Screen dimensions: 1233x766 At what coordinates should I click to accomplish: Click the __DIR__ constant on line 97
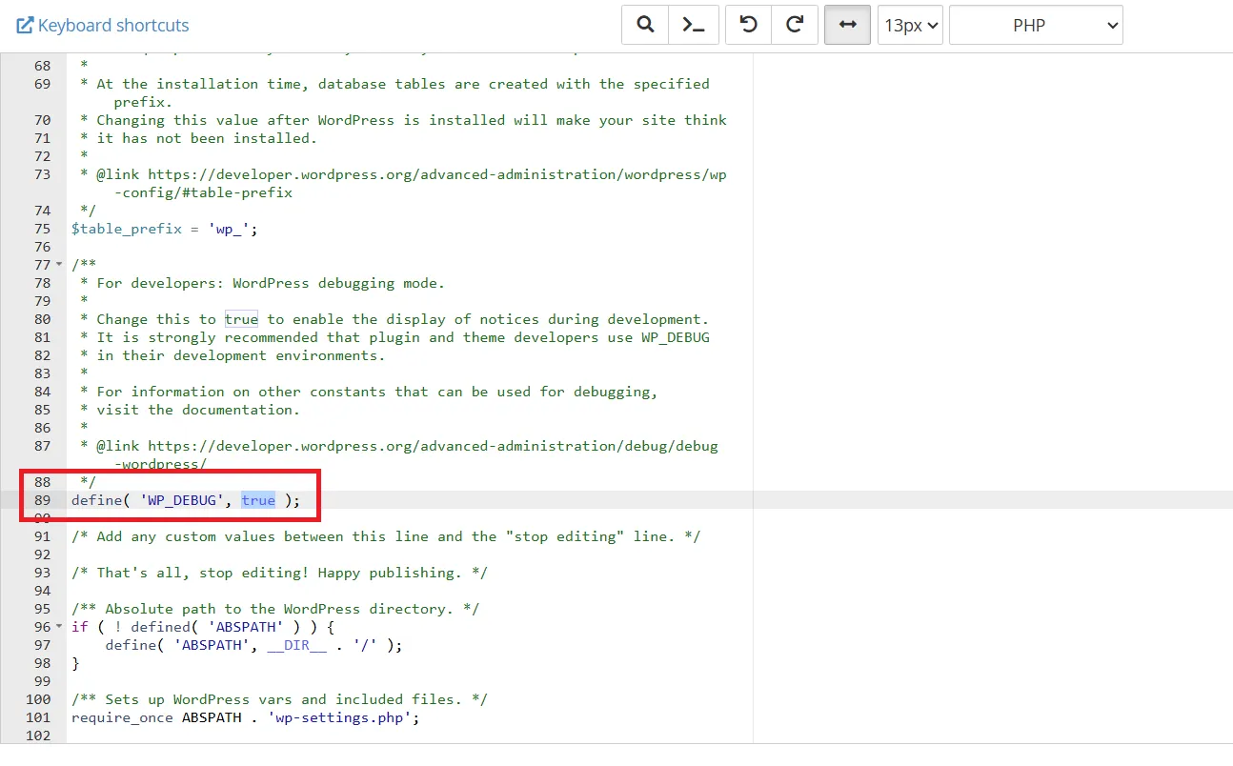296,645
